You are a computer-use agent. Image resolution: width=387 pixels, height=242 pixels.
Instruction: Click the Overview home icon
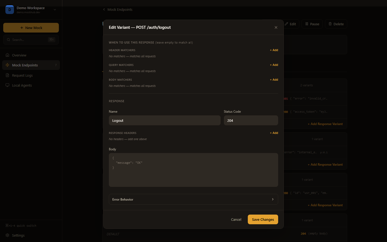coord(8,55)
